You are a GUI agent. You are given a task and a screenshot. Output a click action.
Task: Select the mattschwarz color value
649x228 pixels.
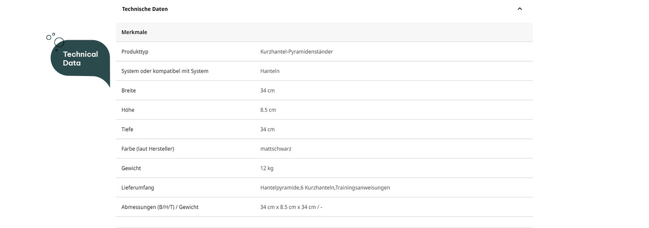[x=276, y=149]
